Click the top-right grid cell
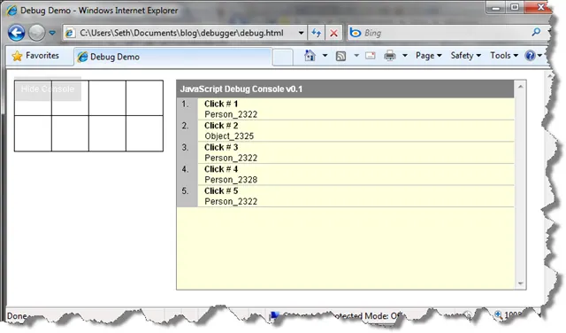 click(144, 98)
